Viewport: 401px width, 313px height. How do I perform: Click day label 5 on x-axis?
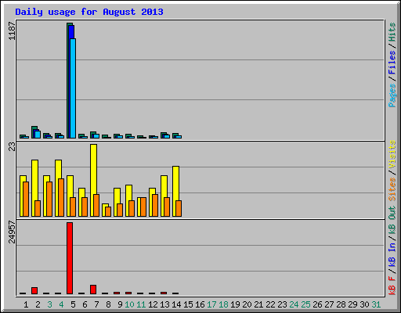[x=73, y=304]
